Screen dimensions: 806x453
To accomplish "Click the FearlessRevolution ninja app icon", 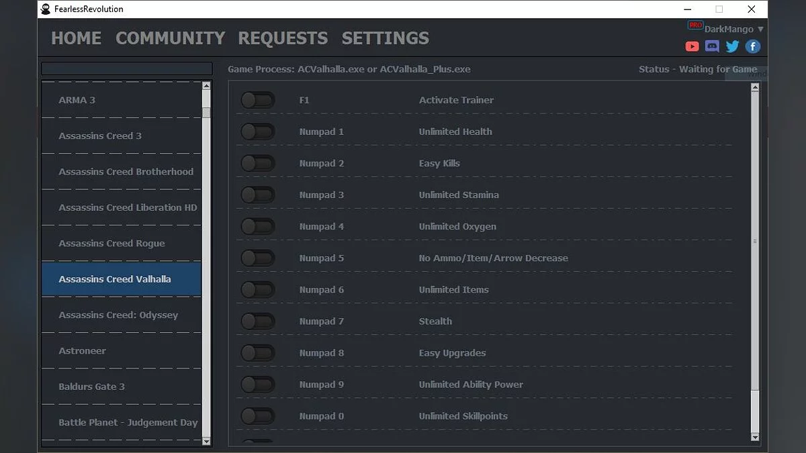I will (46, 9).
